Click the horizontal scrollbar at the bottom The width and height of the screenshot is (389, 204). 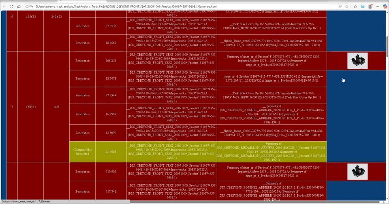point(254,202)
